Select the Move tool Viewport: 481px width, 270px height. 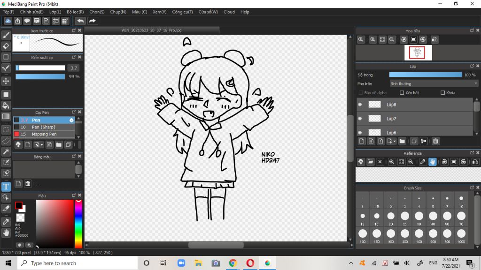pos(6,81)
